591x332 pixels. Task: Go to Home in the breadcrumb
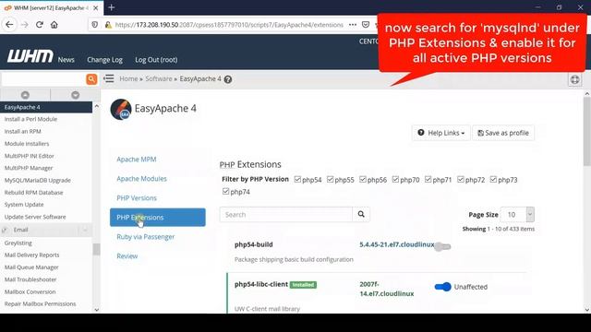pyautogui.click(x=128, y=78)
